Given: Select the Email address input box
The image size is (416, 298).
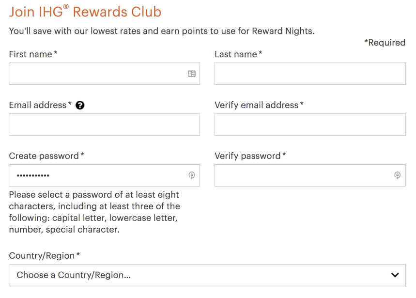Looking at the screenshot, I should click(104, 125).
